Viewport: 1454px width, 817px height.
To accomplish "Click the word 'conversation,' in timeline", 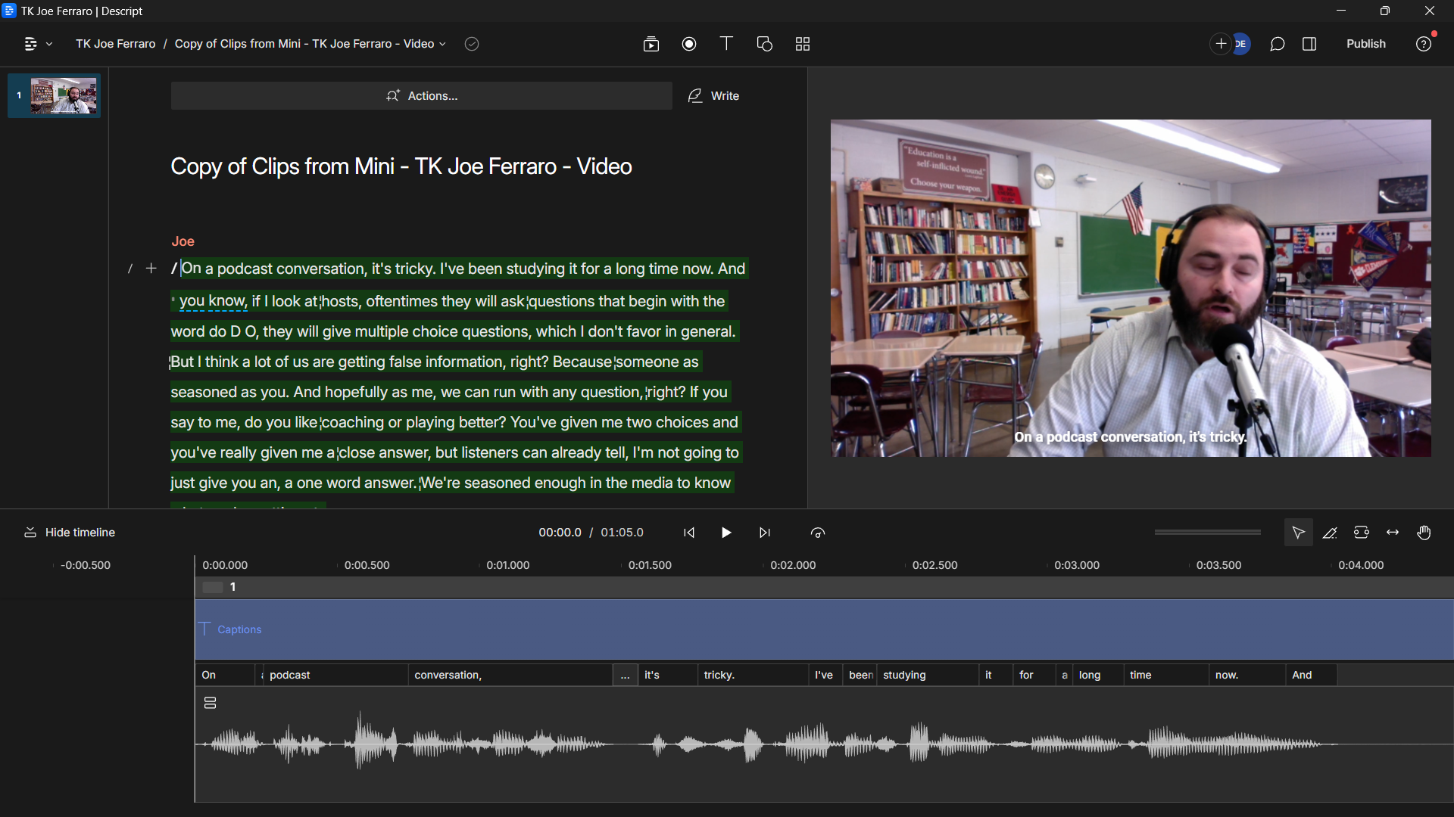I will point(510,675).
